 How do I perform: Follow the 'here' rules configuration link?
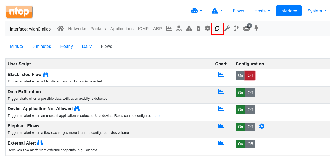coord(156,115)
